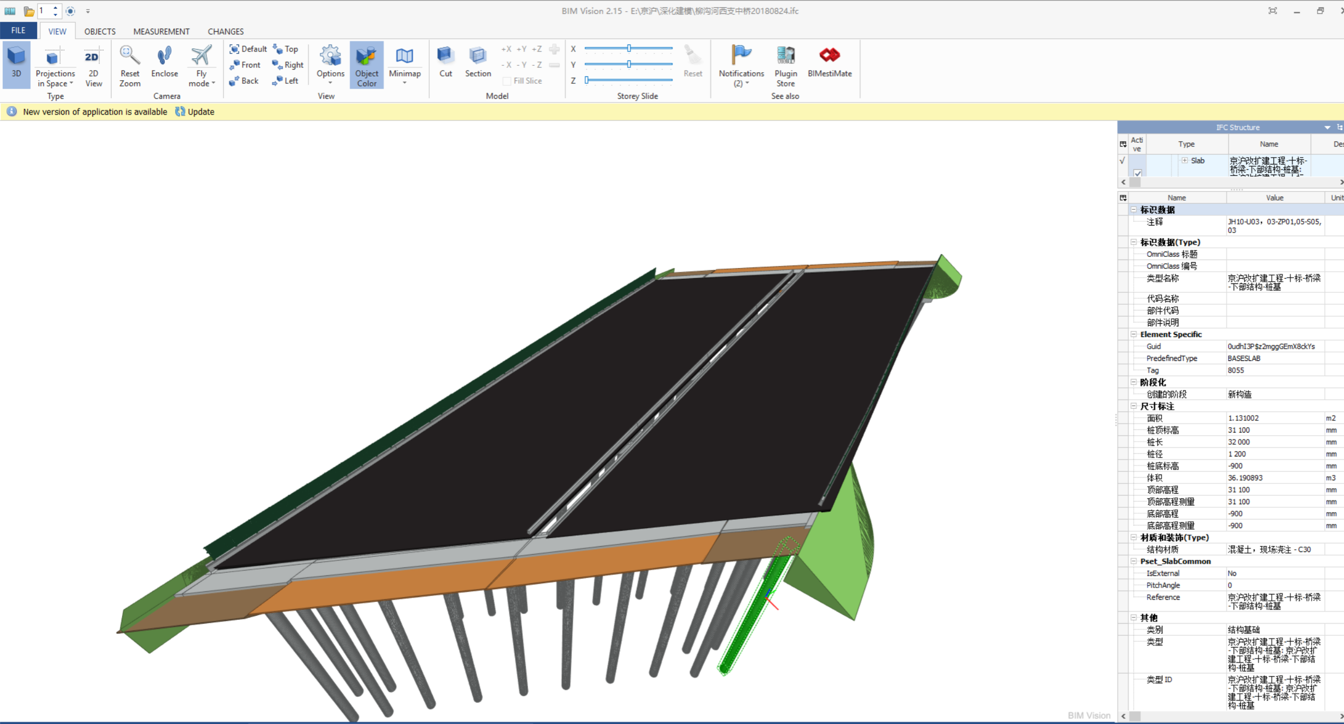
Task: Collapse the Element Specific property group
Action: click(1134, 334)
